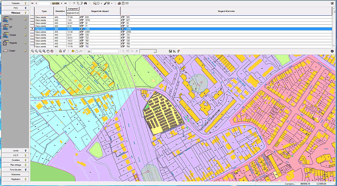The width and height of the screenshot is (337, 186).
Task: Toggle the Regards layer light bulb
Action: click(x=26, y=43)
